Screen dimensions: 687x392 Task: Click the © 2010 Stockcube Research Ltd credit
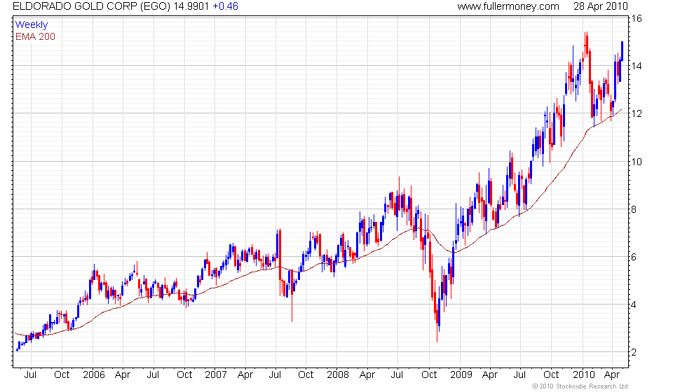point(580,386)
